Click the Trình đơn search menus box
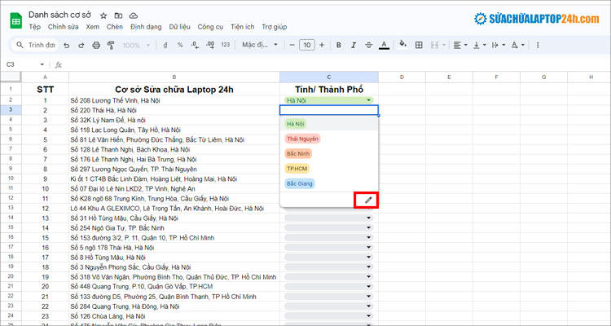The image size is (611, 326). click(x=36, y=46)
